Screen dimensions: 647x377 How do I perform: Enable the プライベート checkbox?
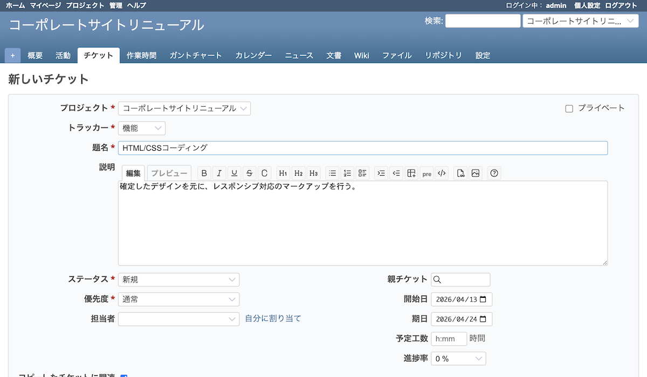569,109
